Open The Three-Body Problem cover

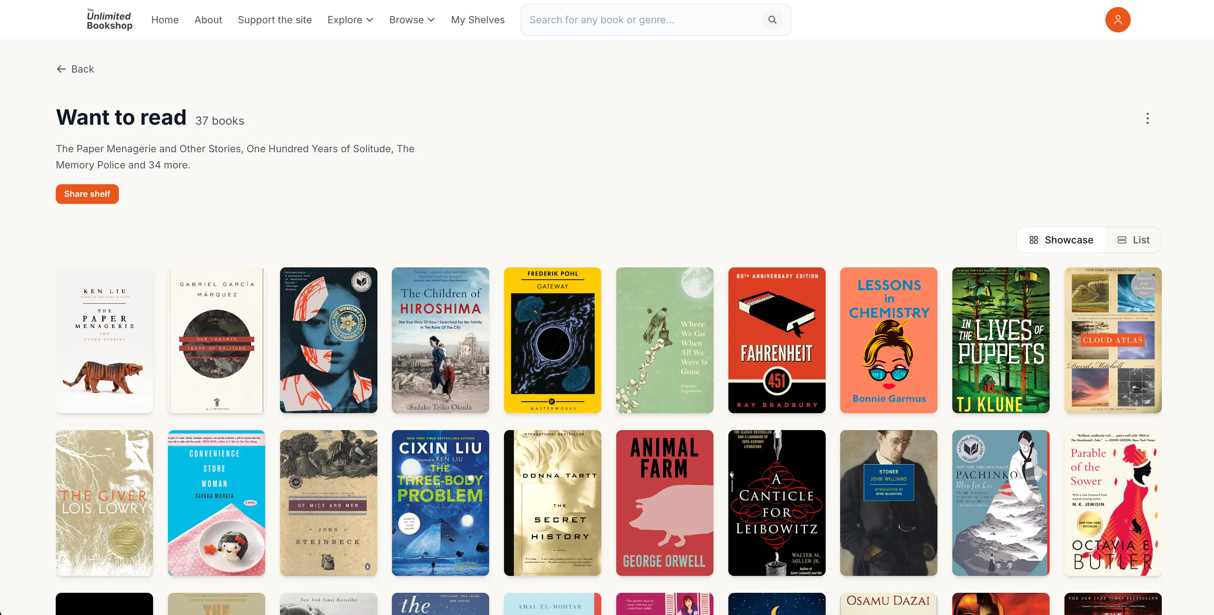pos(441,503)
